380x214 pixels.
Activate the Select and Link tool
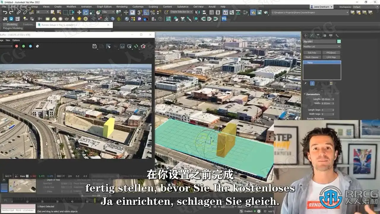point(19,12)
